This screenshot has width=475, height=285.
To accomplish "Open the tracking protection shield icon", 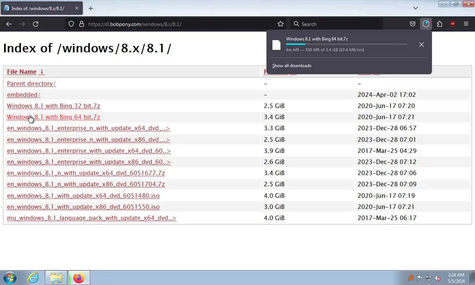I will [71, 24].
